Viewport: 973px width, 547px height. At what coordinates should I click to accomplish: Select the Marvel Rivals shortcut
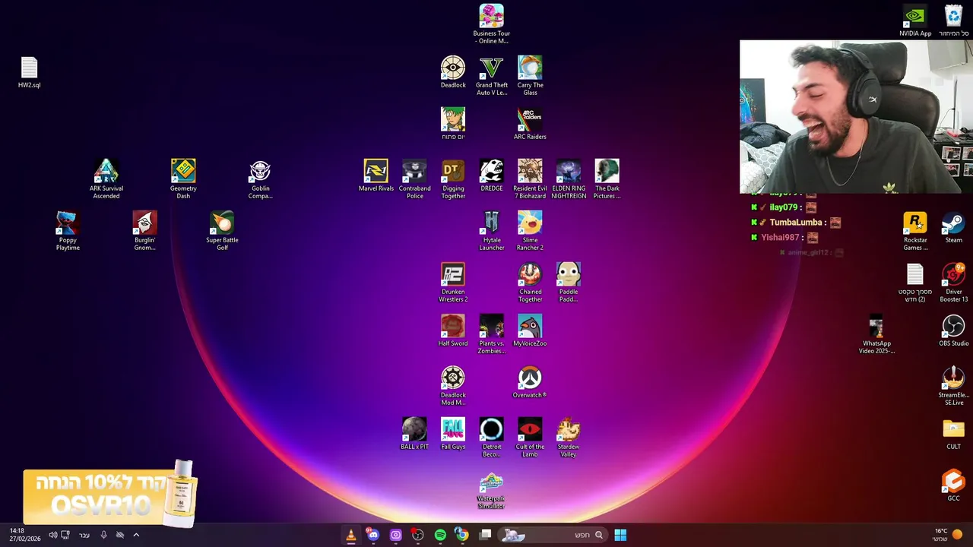[x=376, y=175]
